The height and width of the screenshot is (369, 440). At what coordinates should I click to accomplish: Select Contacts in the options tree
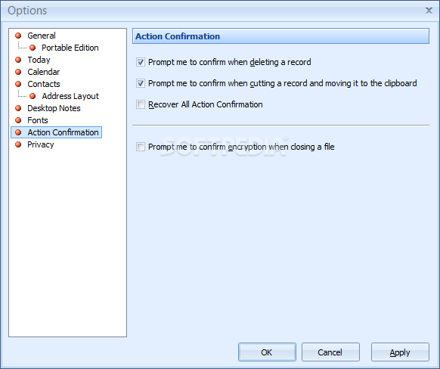[x=44, y=84]
